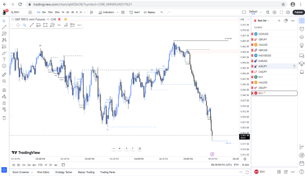
Task: Create an Alert
Action: click(x=135, y=12)
